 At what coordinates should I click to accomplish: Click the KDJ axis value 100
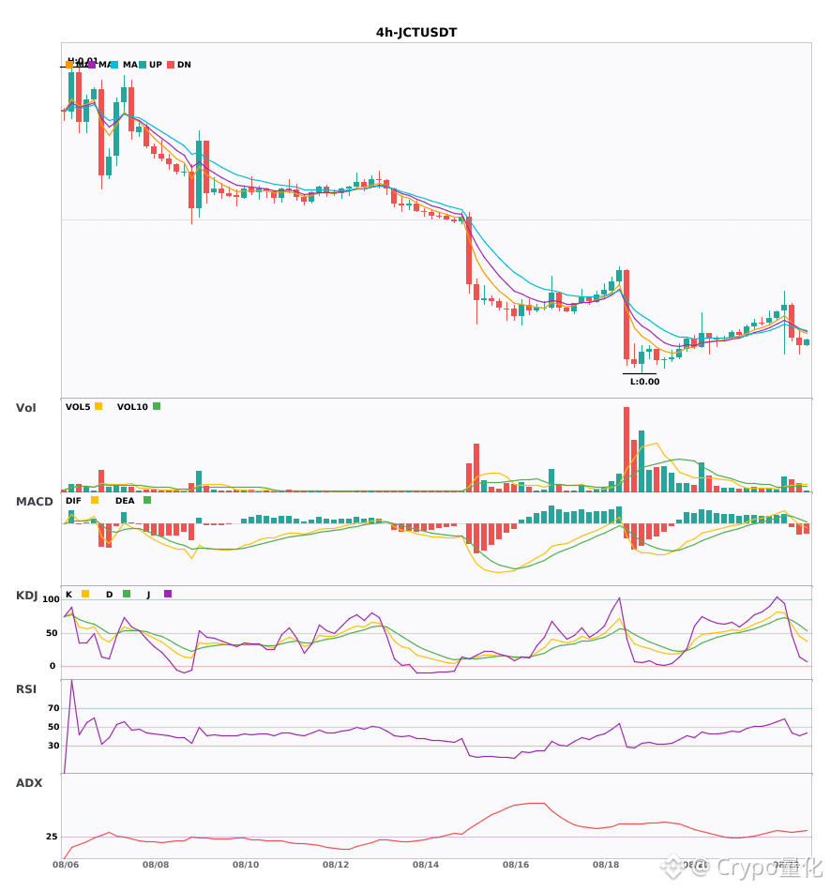coord(51,599)
